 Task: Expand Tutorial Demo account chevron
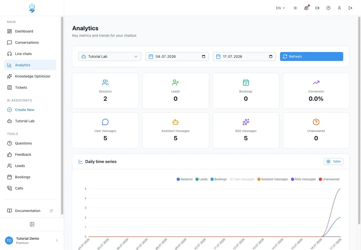(57, 240)
